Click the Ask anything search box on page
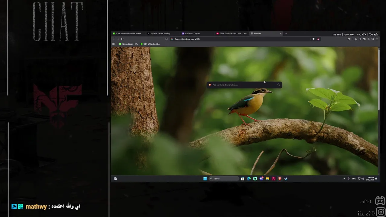 (244, 85)
